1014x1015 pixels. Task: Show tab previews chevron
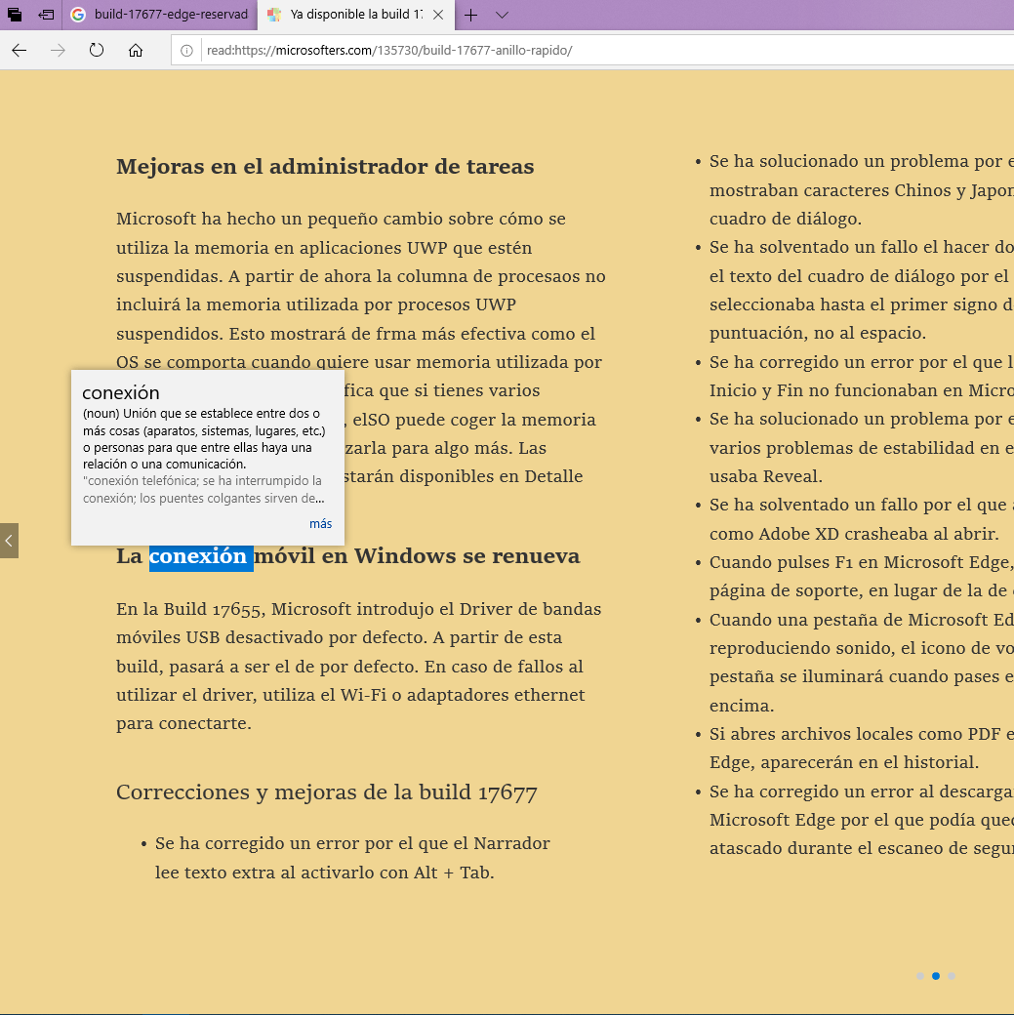point(502,15)
